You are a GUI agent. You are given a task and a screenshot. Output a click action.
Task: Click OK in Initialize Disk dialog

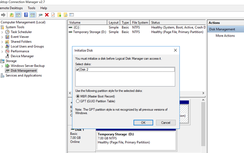click(x=143, y=122)
